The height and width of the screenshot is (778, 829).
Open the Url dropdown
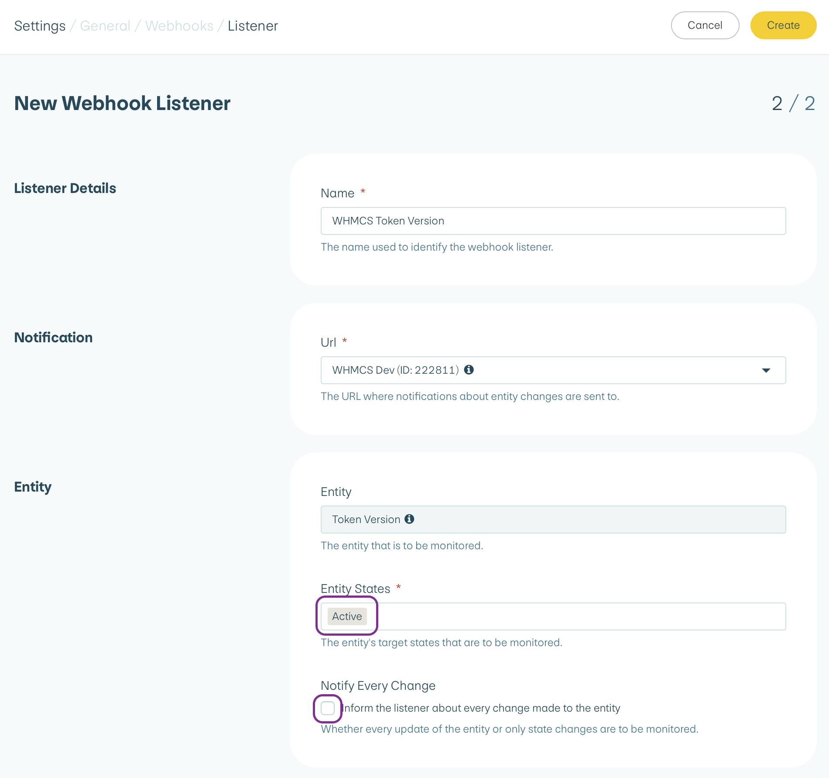[767, 370]
